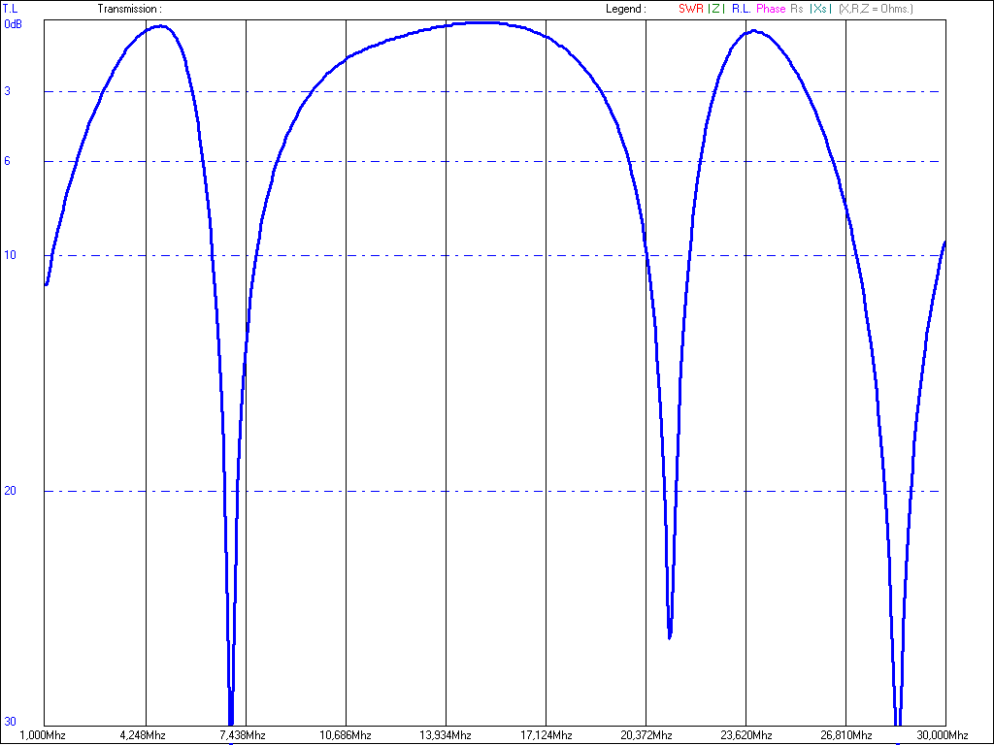Click the 13,934Mhz frequency label

446,734
